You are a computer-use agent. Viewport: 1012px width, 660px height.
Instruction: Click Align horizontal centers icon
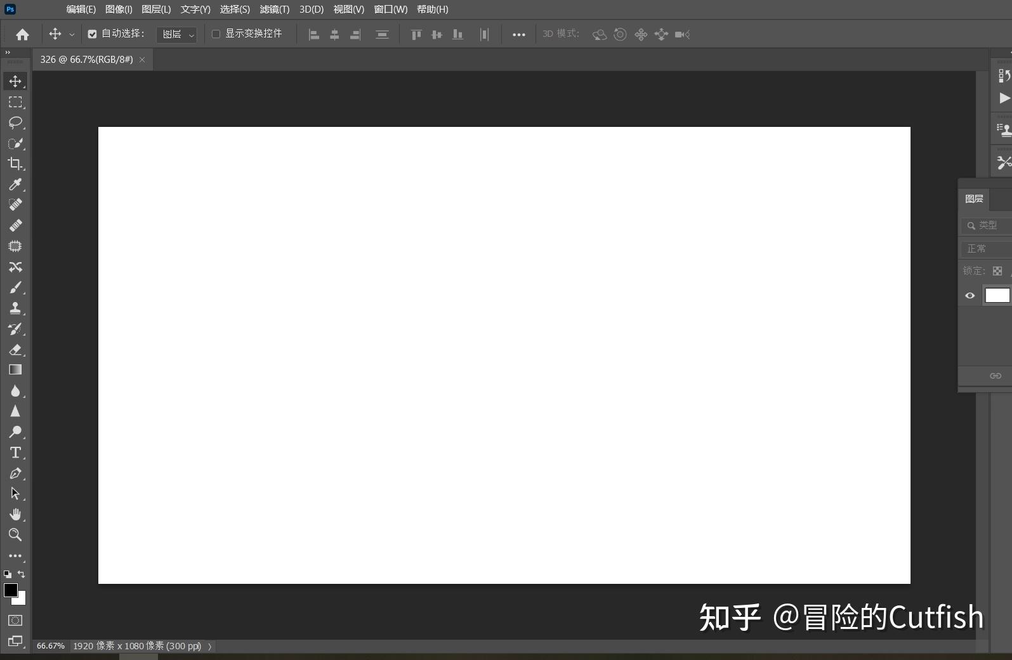[x=334, y=35]
